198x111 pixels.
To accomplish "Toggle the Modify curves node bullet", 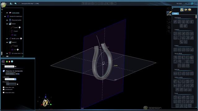I will coord(7,39).
